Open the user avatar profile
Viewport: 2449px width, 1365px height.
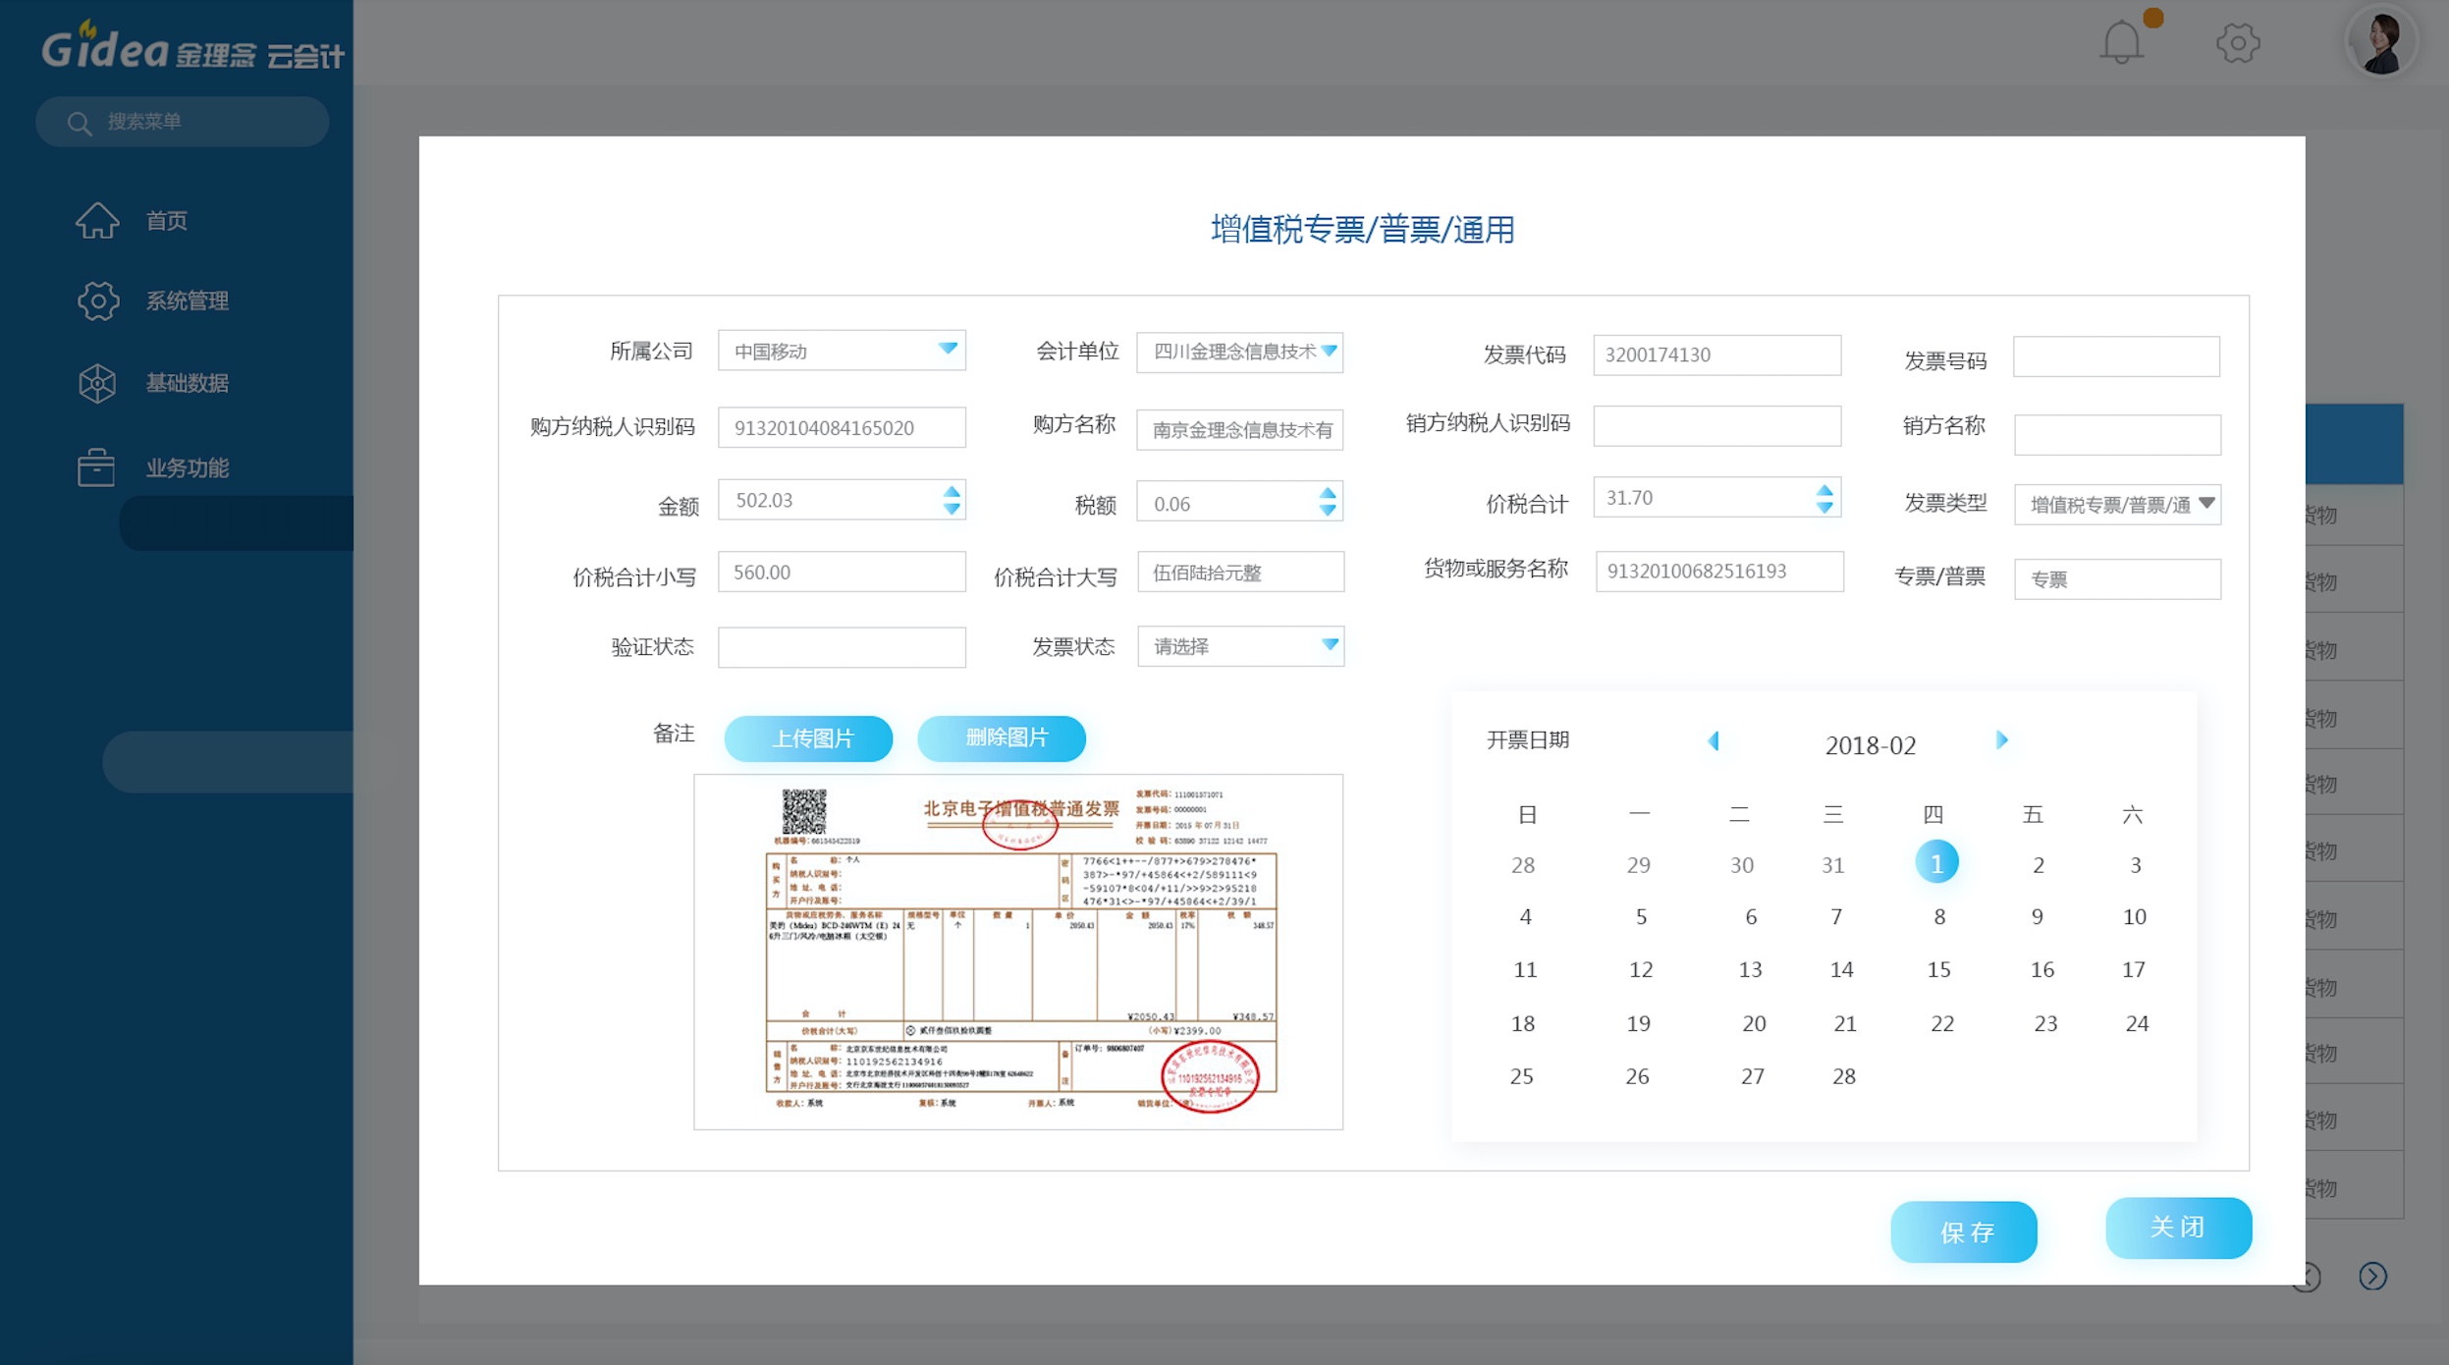click(2380, 42)
